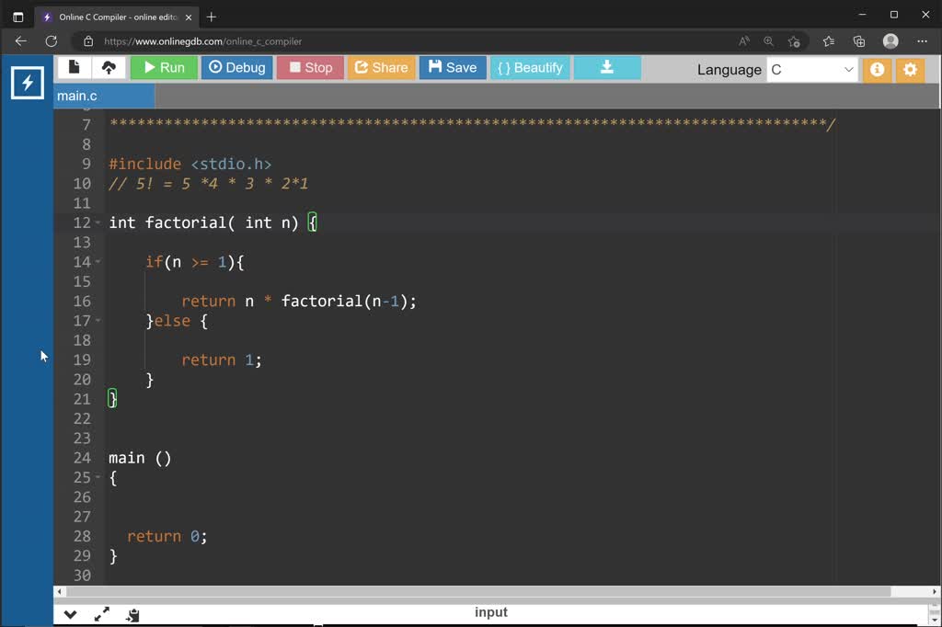Download the code via the cyan download icon
Screen dimensions: 942x627
point(606,66)
